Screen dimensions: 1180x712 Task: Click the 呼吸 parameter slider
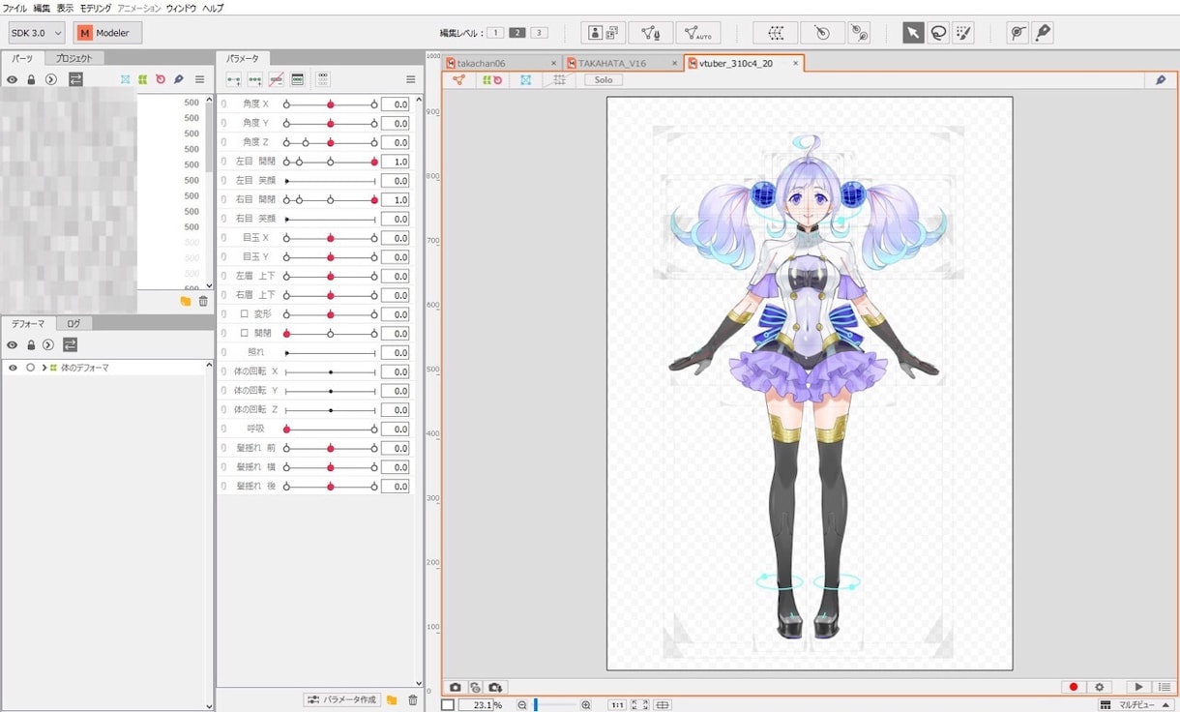click(331, 429)
